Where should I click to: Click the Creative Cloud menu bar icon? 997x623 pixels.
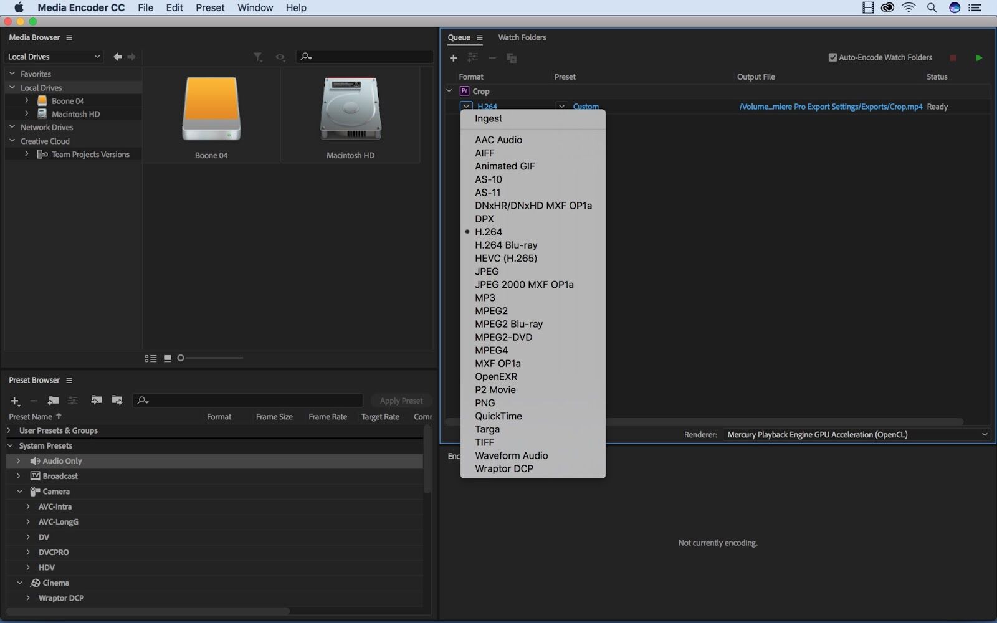[x=887, y=7]
